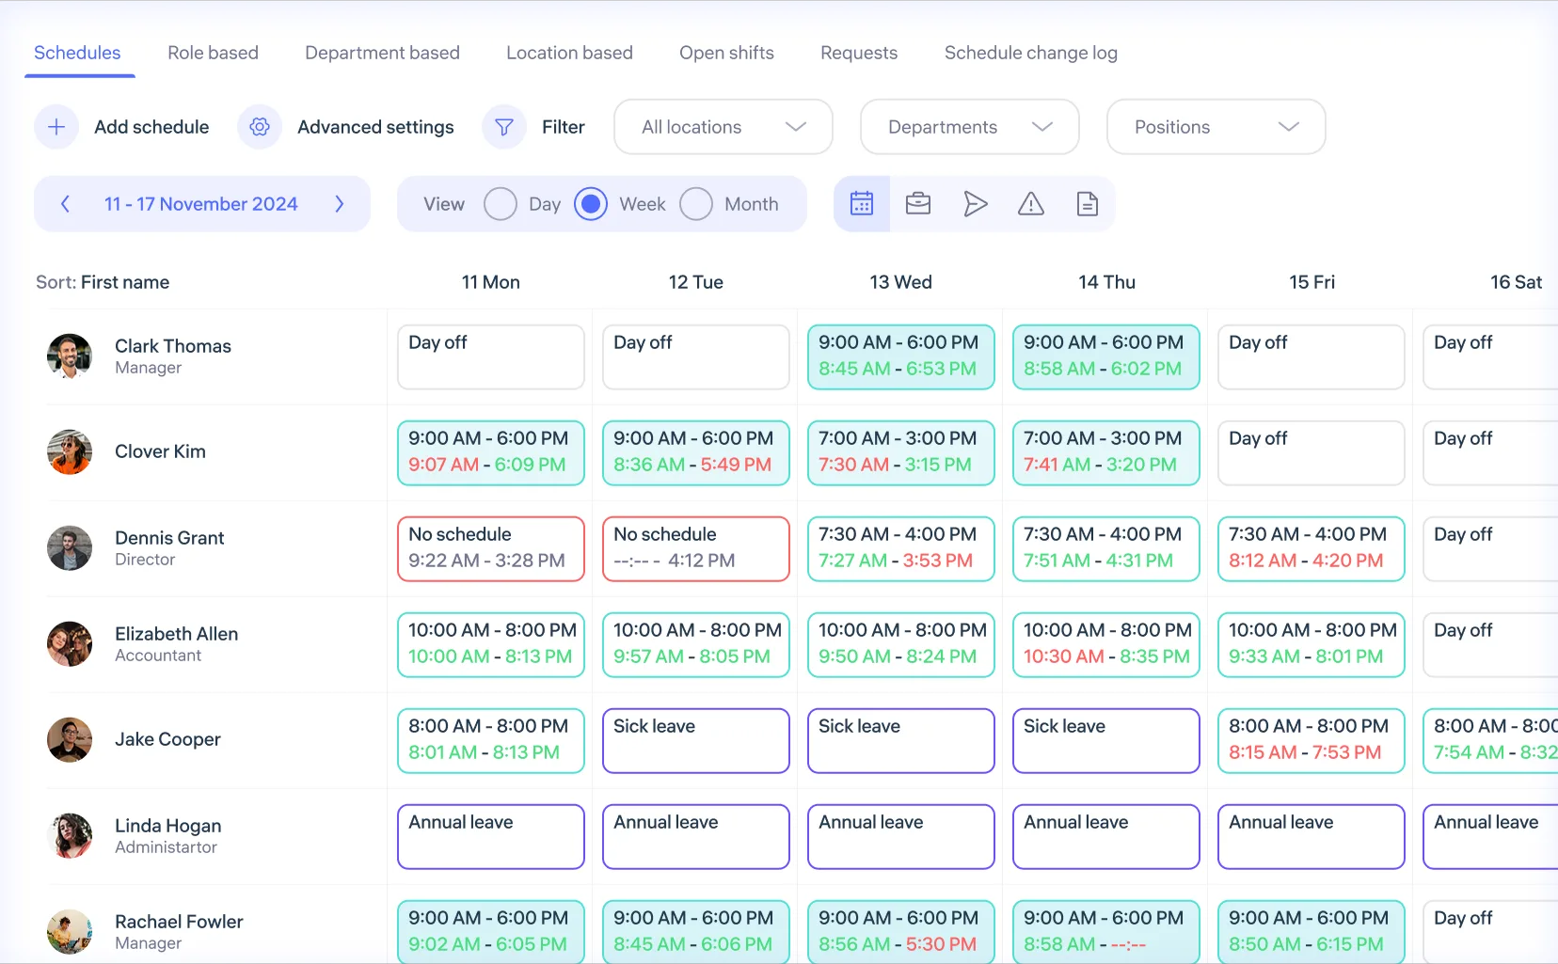Switch to the Role based tab

coord(213,53)
